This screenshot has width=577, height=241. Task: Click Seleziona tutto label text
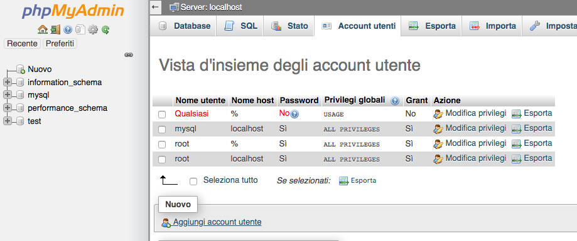230,180
